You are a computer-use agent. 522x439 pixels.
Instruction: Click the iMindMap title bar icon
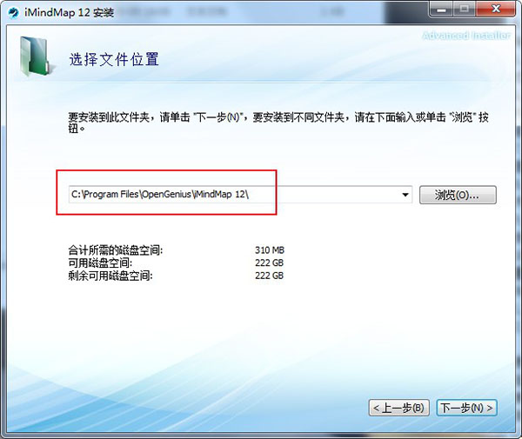13,13
